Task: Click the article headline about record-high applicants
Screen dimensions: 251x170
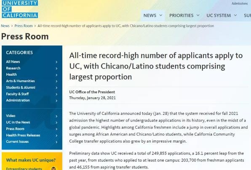Action: click(x=156, y=66)
